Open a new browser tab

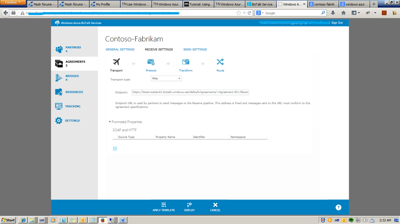[374, 4]
